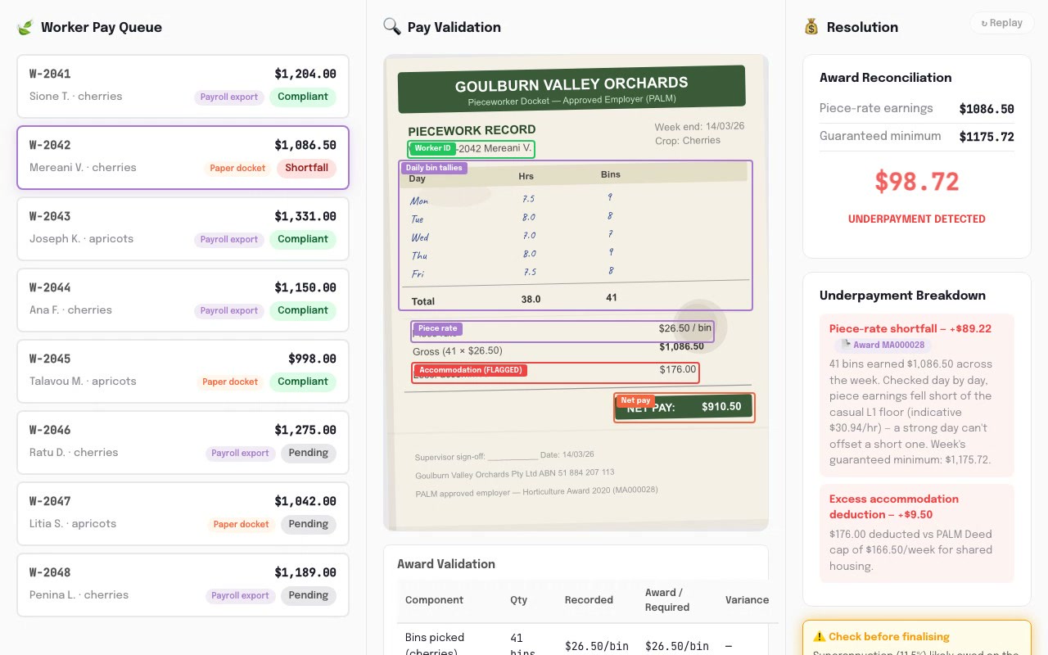Image resolution: width=1048 pixels, height=655 pixels.
Task: Click UNDERPAYMENT DETECTED label
Action: click(x=917, y=219)
